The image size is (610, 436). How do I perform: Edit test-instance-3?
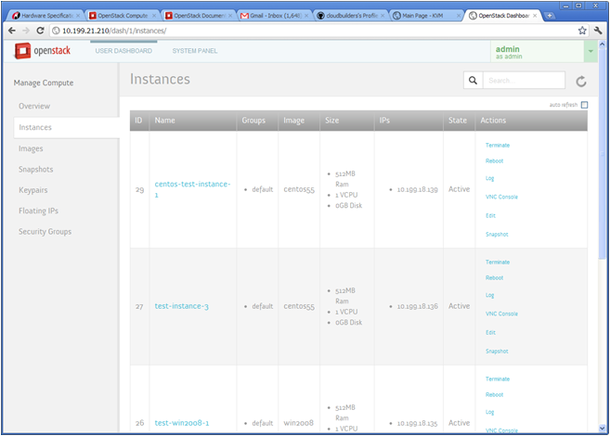click(x=490, y=333)
